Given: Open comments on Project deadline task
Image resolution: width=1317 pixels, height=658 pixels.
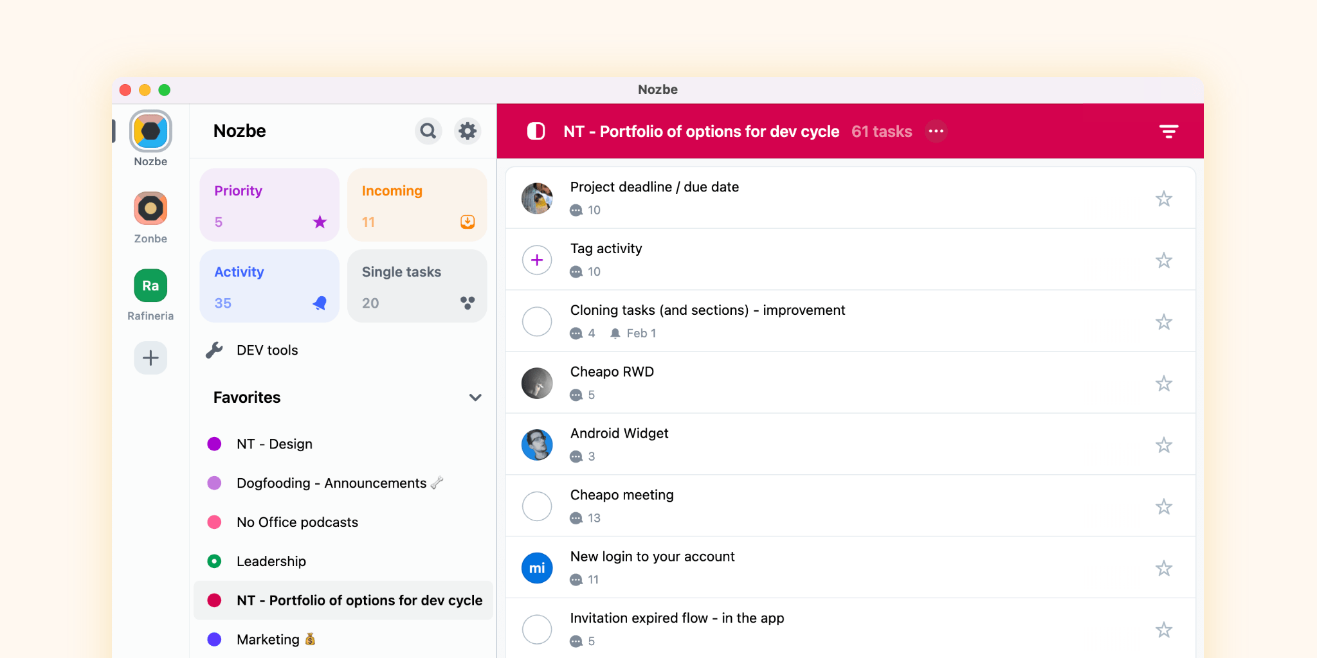Looking at the screenshot, I should point(585,210).
